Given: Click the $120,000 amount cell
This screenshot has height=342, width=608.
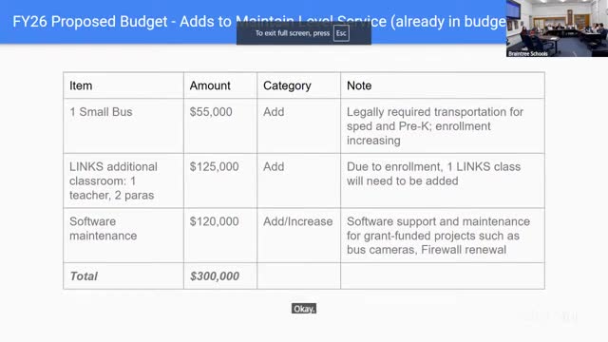Looking at the screenshot, I should click(x=220, y=236).
